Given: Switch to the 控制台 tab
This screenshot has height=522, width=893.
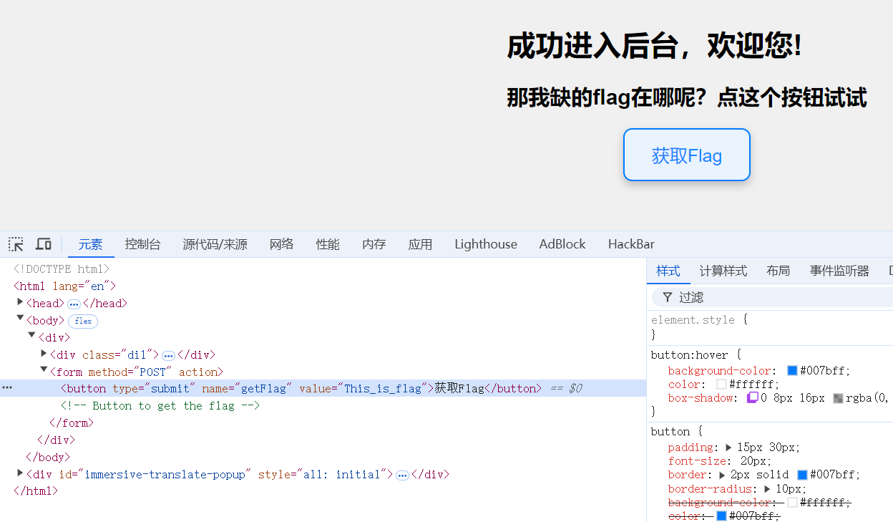Looking at the screenshot, I should [x=142, y=244].
